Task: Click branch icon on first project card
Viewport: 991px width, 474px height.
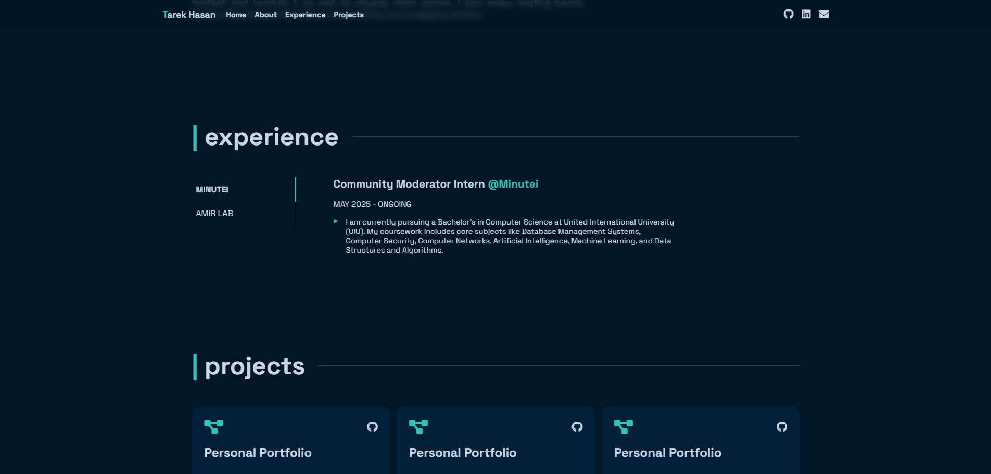Action: click(x=213, y=427)
